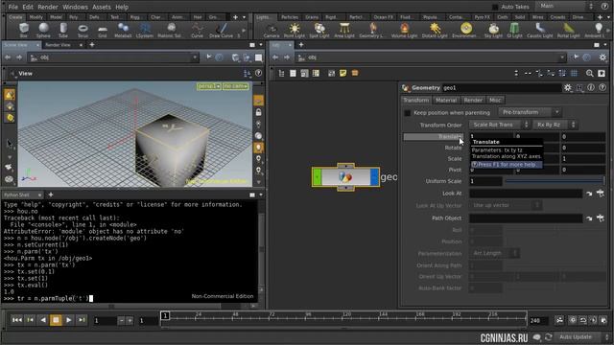Click the Look At path field
The height and width of the screenshot is (345, 614).
526,194
